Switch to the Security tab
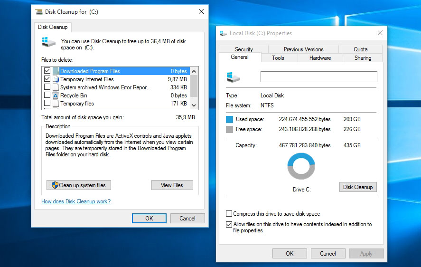 244,49
